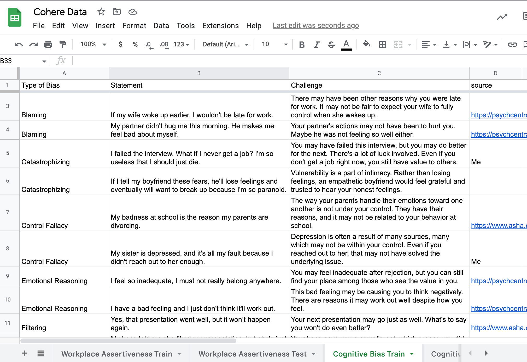Click the insert link icon
This screenshot has height=362, width=527.
(512, 45)
